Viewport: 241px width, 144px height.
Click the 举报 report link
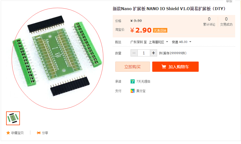click(229, 1)
